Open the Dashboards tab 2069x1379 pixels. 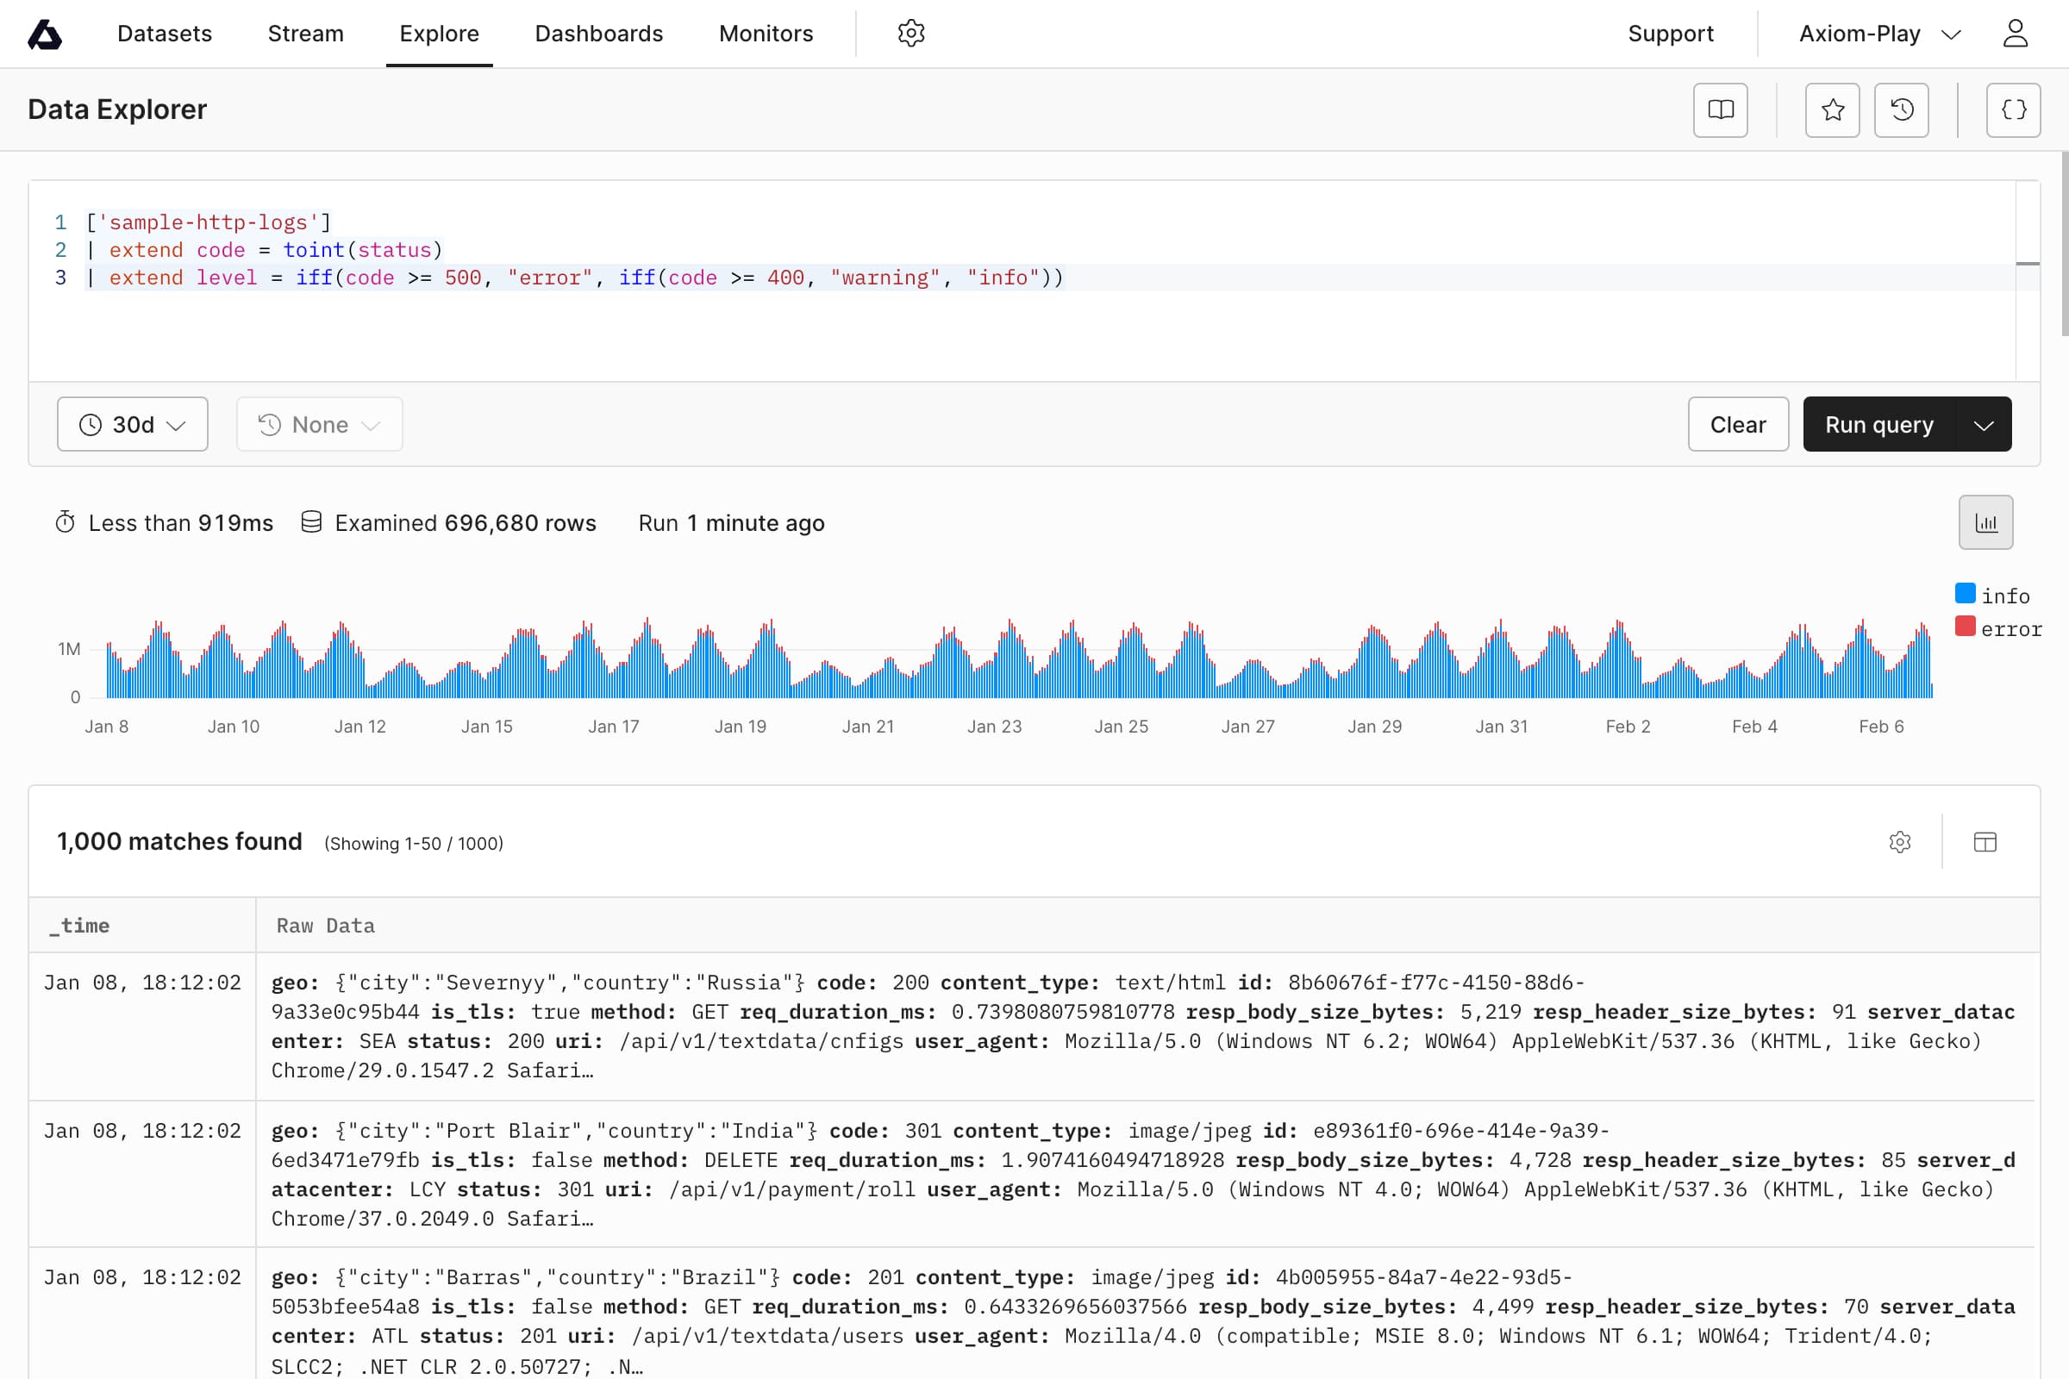[x=598, y=34]
